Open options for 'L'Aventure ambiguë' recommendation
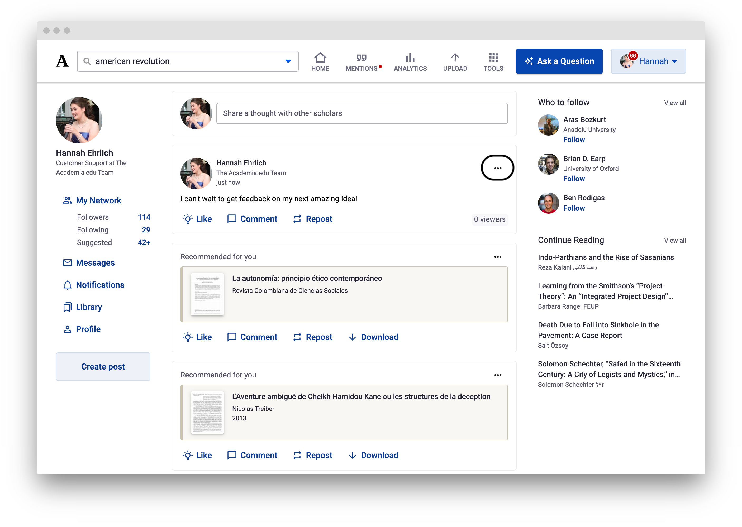Screen dimensions: 742x527 pyautogui.click(x=498, y=375)
